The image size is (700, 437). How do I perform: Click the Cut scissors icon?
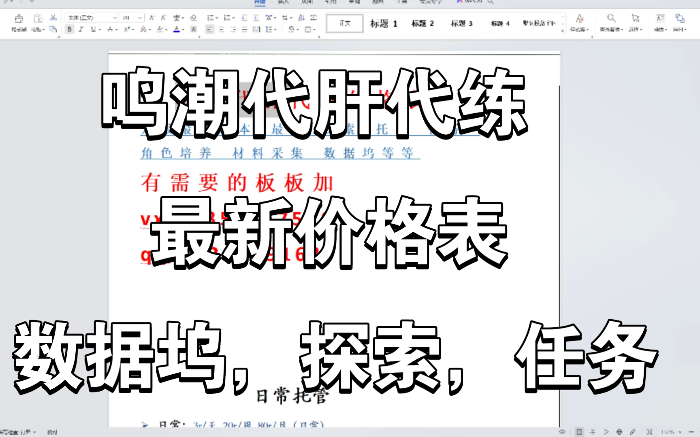53,18
